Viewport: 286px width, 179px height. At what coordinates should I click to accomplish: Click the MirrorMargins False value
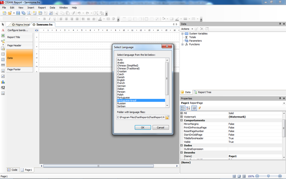(255, 124)
